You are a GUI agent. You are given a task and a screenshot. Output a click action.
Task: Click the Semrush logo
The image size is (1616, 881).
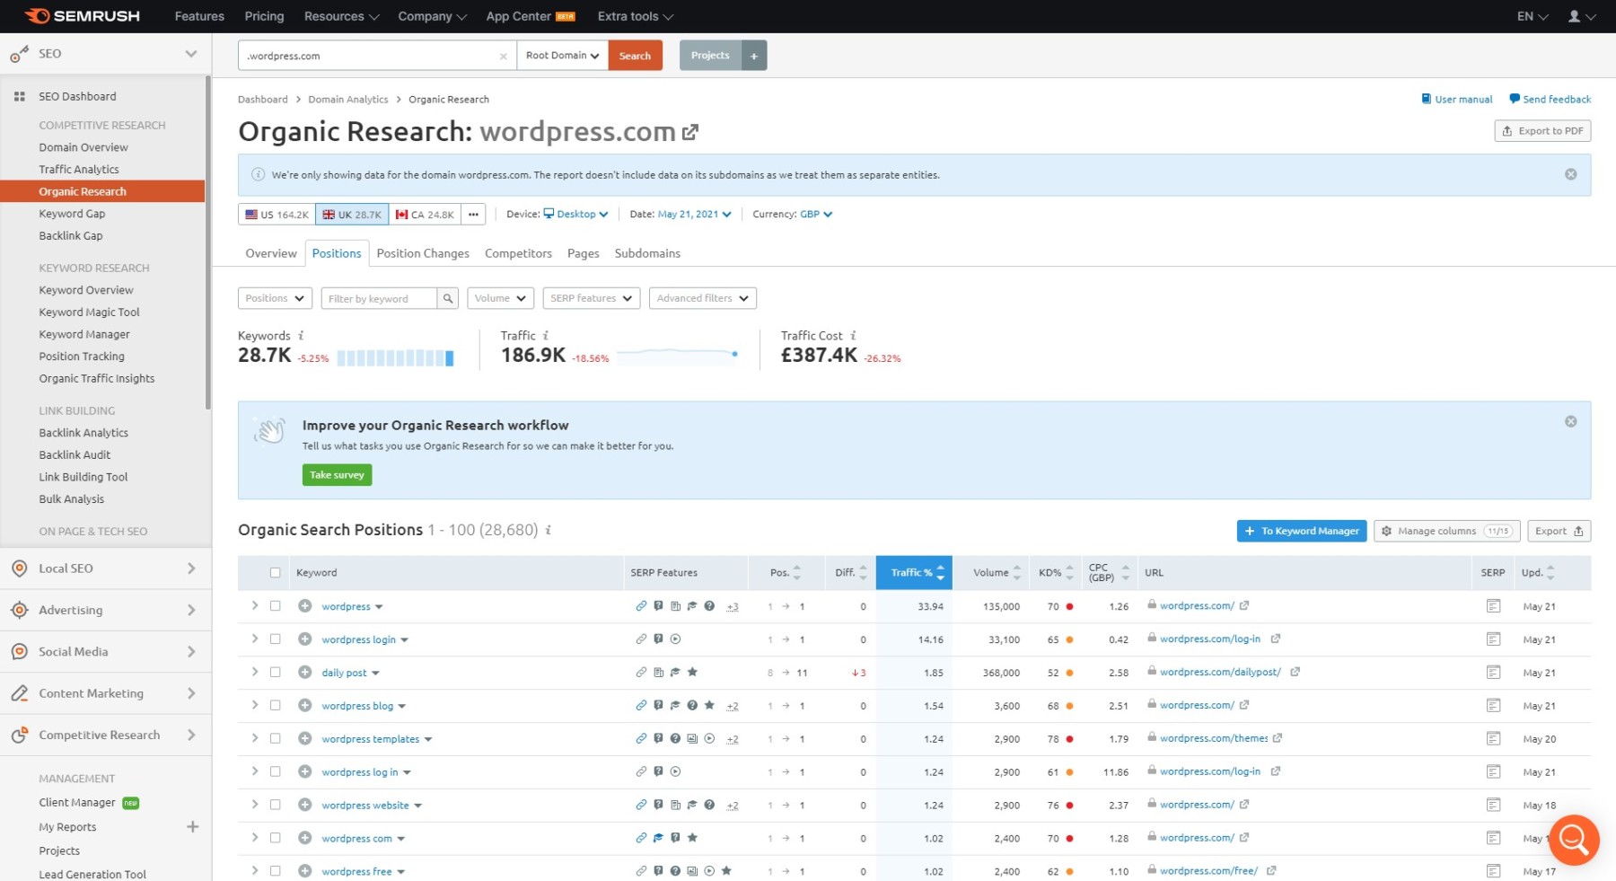82,16
